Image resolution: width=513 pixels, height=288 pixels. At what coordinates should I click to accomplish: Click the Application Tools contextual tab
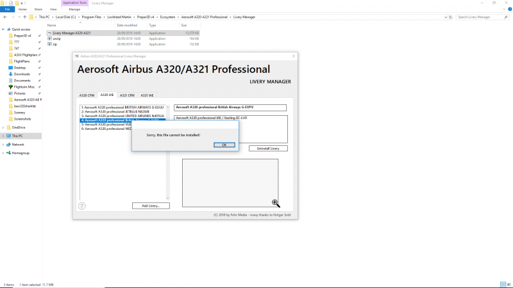click(x=74, y=3)
